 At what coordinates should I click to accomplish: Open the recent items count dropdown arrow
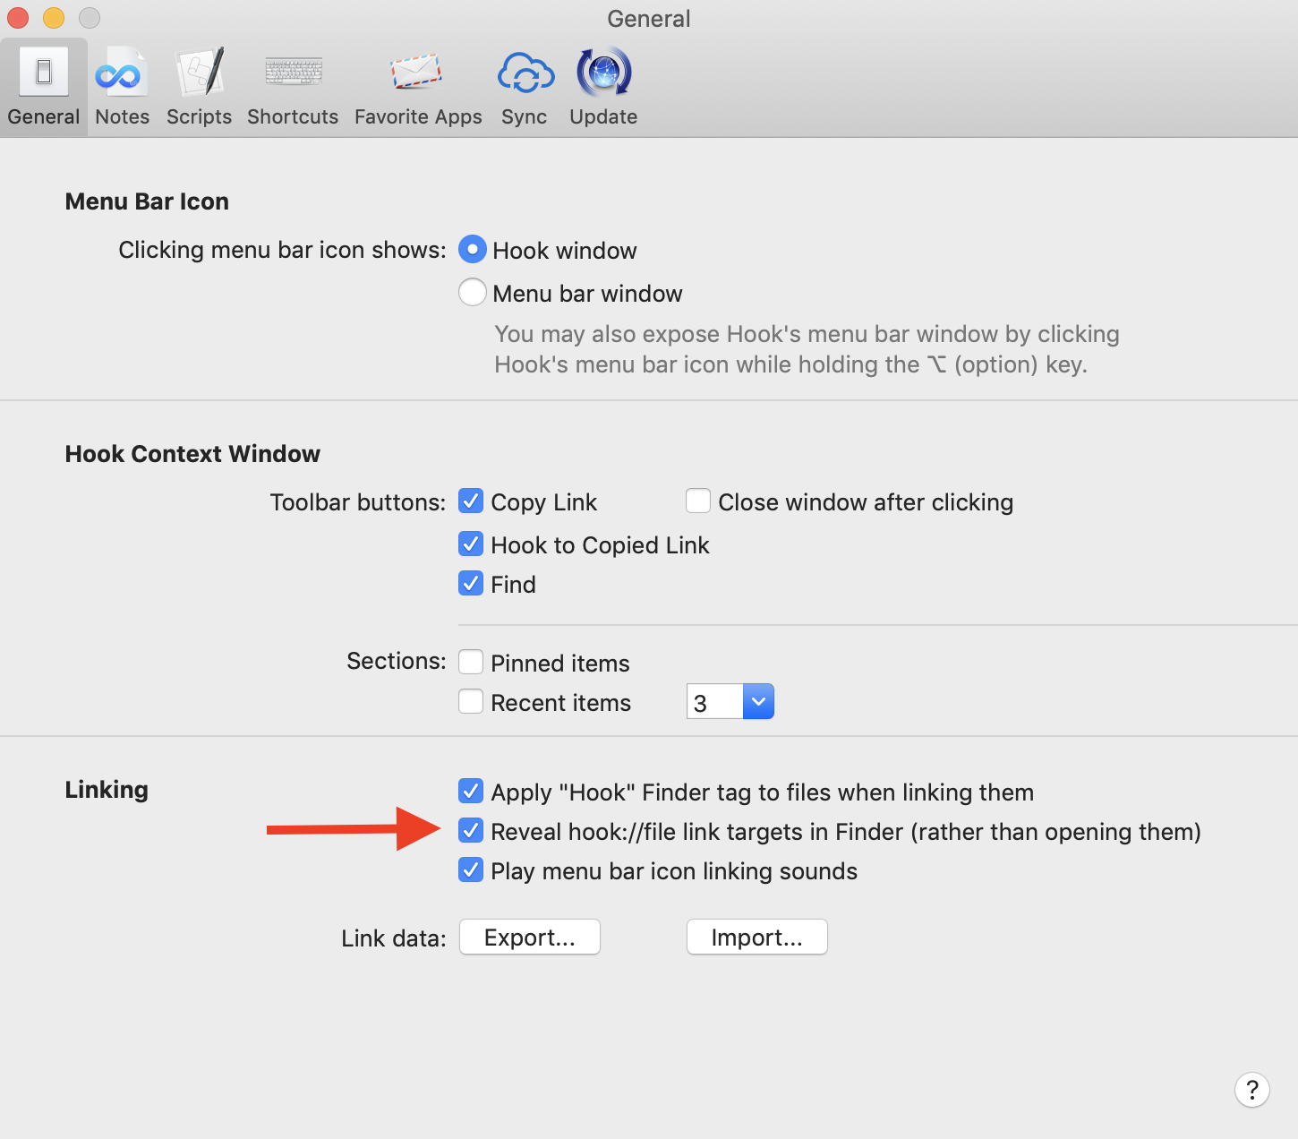758,702
